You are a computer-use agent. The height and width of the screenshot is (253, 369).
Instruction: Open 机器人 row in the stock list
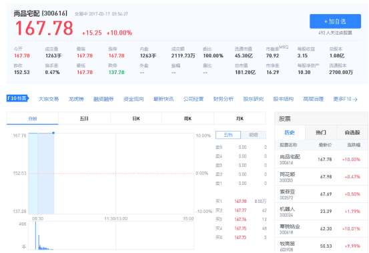(322, 212)
